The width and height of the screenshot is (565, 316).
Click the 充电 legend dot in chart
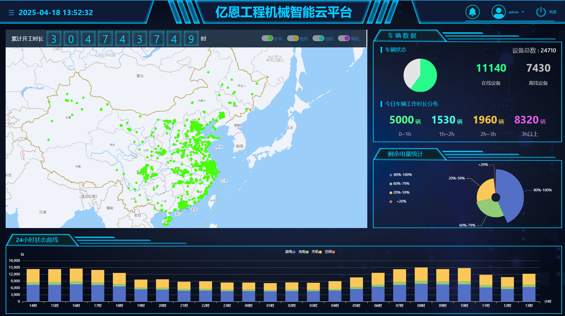coord(307,252)
